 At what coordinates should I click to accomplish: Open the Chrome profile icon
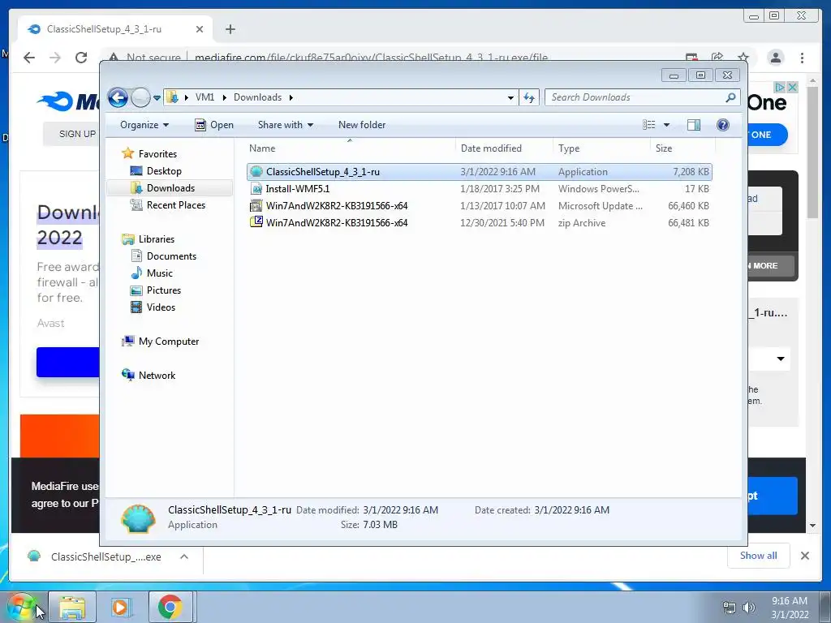(x=775, y=58)
